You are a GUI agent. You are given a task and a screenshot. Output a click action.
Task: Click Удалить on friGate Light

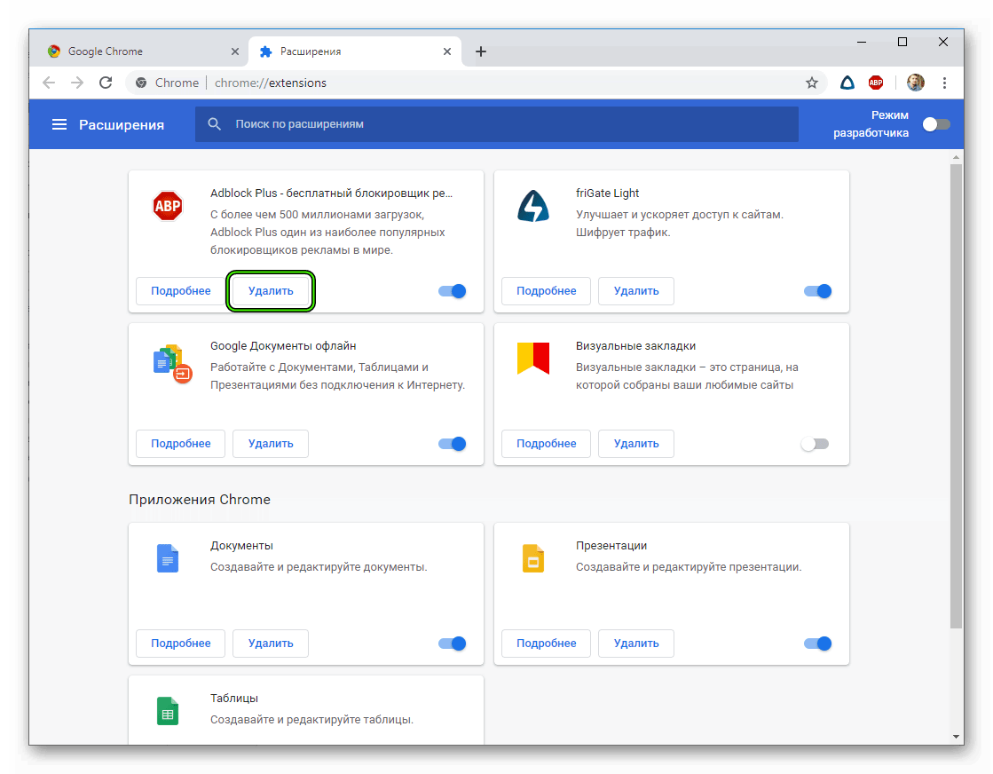click(636, 291)
